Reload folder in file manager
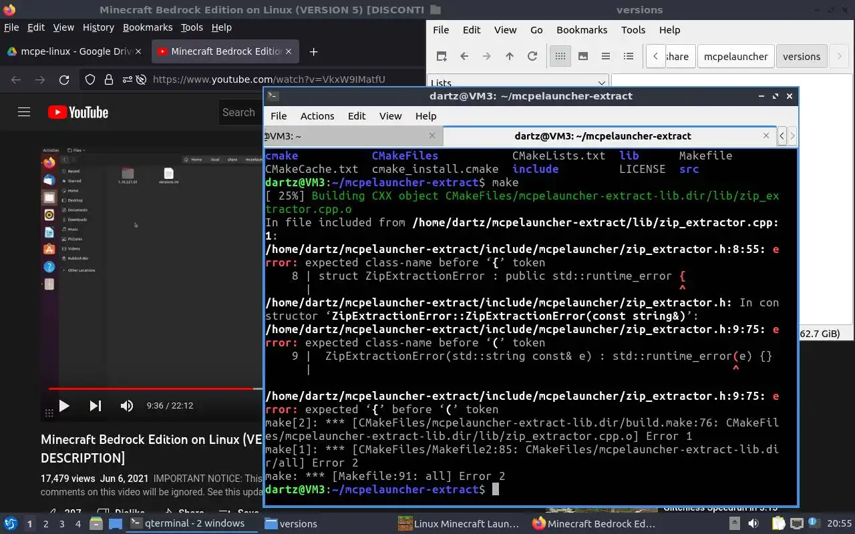The image size is (855, 534). coord(532,56)
